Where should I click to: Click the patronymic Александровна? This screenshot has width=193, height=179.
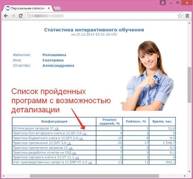58,66
